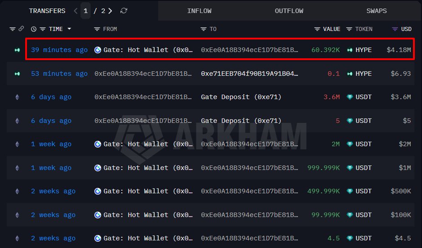Viewport: 422px width, 248px height.
Task: Open the 53 minutes ago transaction
Action: [x=59, y=74]
